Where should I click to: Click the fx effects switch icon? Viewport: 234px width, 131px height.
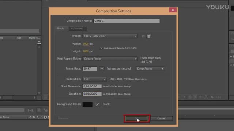pyautogui.click(x=41, y=117)
